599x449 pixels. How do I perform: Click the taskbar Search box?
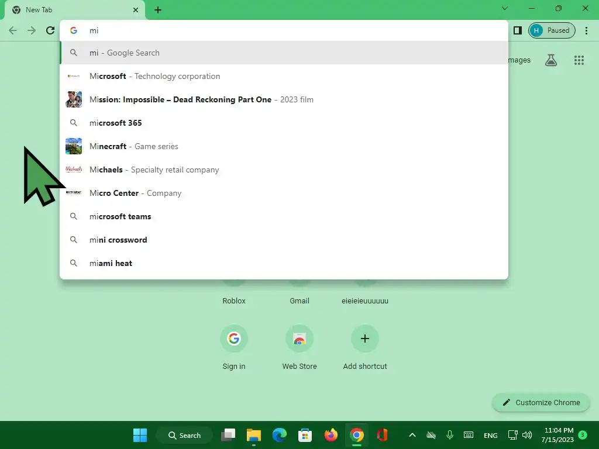[185, 435]
